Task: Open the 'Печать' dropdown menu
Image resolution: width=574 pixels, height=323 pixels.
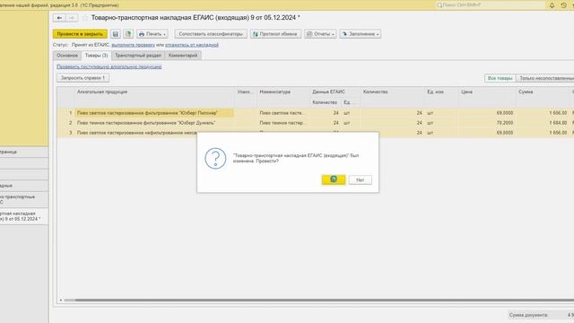Action: [152, 34]
